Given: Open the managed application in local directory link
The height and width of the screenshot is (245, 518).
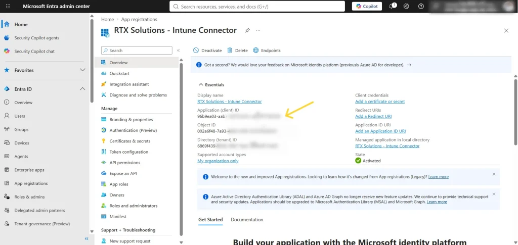Looking at the screenshot, I should coord(387,146).
